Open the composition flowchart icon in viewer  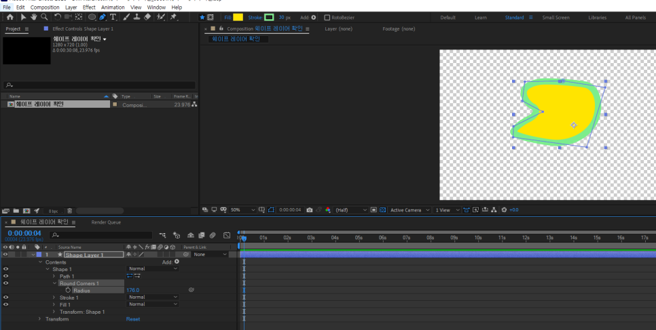point(494,210)
